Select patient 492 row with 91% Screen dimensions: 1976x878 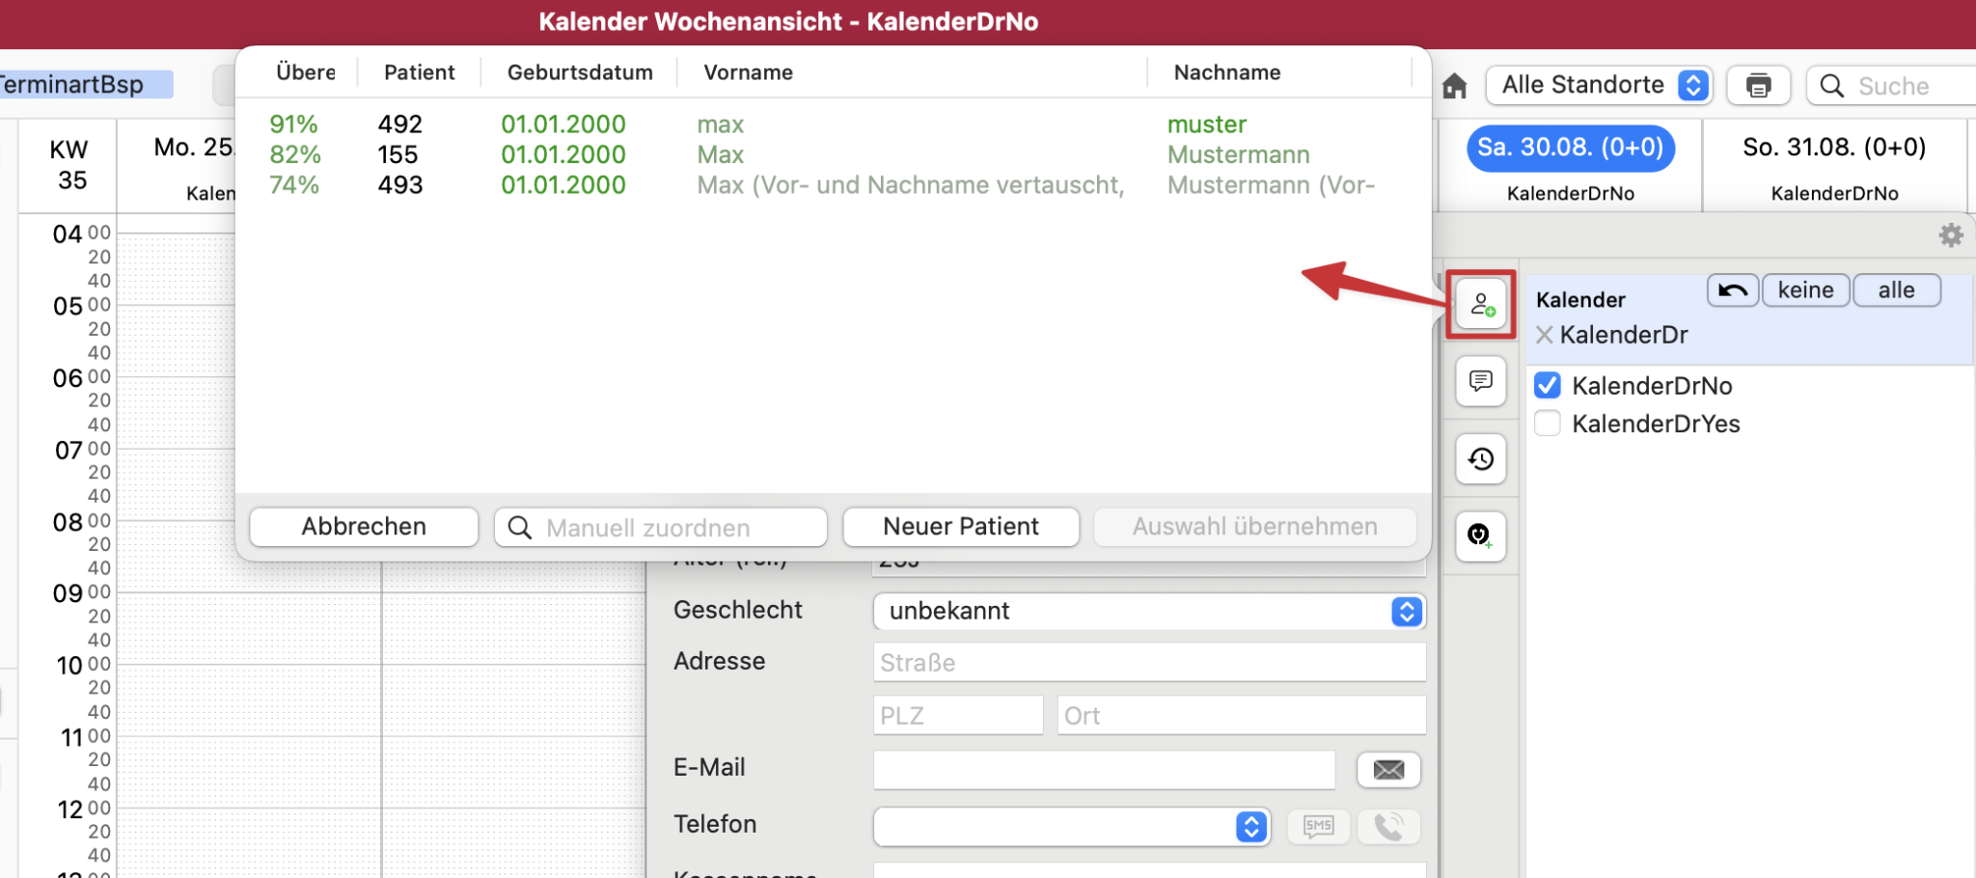tap(833, 124)
